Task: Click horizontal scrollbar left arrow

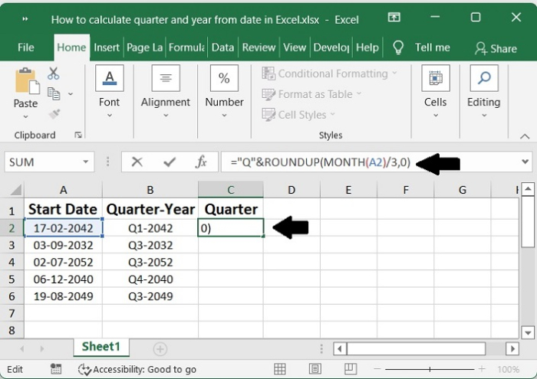Action: tap(340, 349)
